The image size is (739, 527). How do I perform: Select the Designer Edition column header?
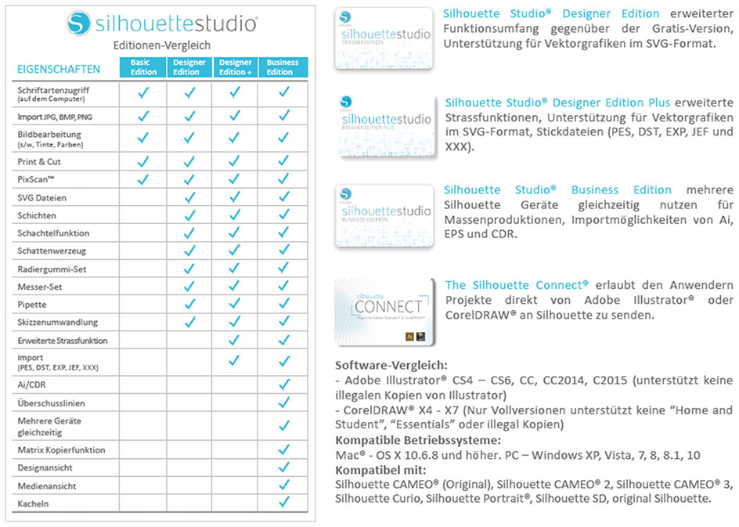(189, 67)
